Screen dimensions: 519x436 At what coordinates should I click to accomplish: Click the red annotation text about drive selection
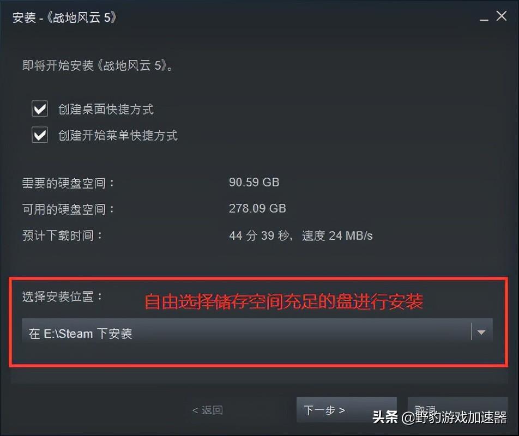pos(284,301)
